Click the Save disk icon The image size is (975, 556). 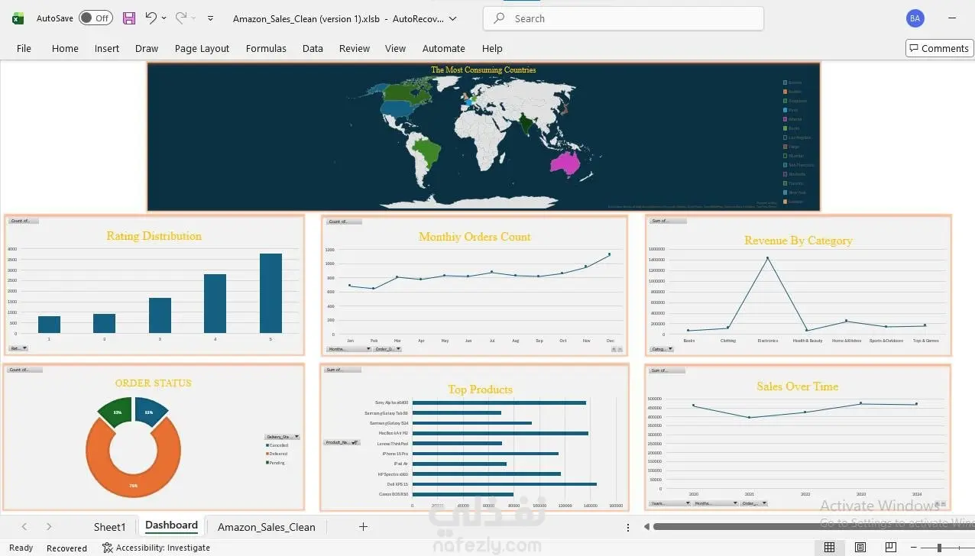pyautogui.click(x=129, y=18)
